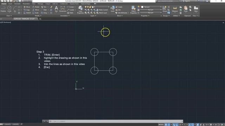The width and height of the screenshot is (225, 126).
Task: Expand the Modify panel dropdown
Action: pyautogui.click(x=38, y=16)
